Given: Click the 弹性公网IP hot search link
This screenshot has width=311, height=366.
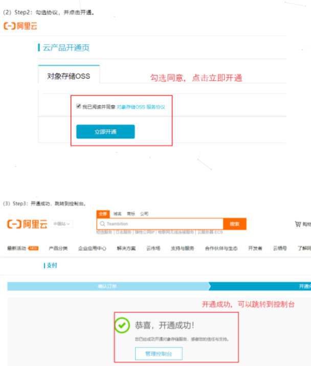Looking at the screenshot, I should [x=145, y=232].
